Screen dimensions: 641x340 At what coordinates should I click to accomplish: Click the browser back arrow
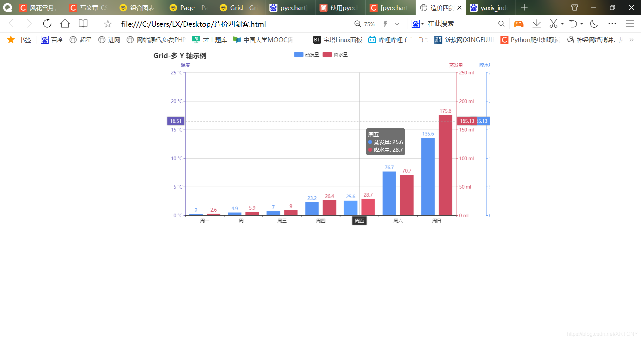11,24
